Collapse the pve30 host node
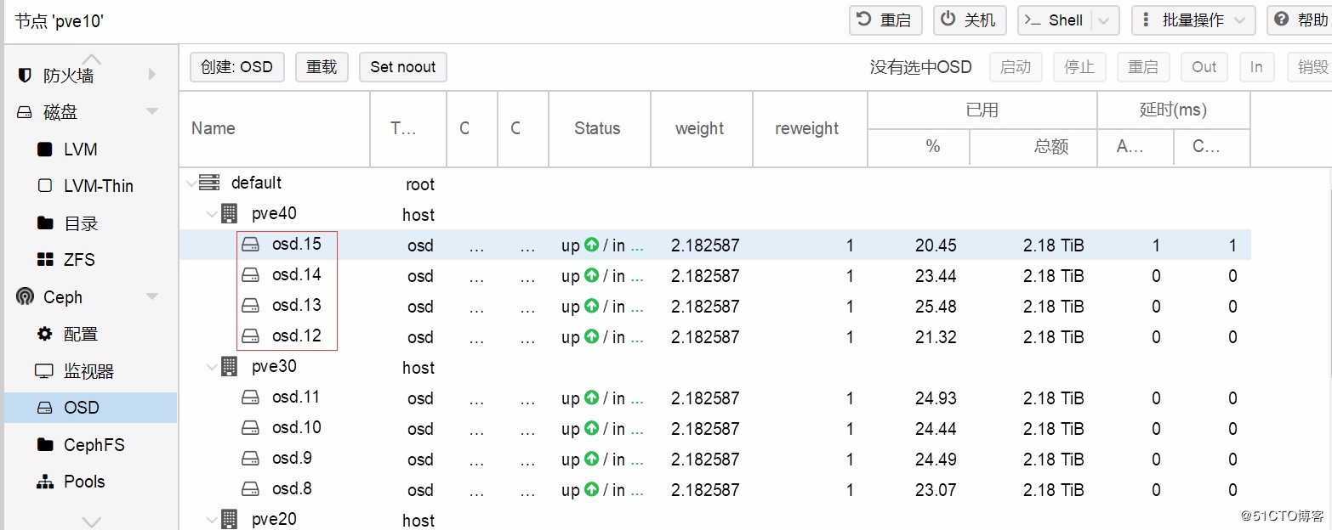This screenshot has height=530, width=1332. 211,367
